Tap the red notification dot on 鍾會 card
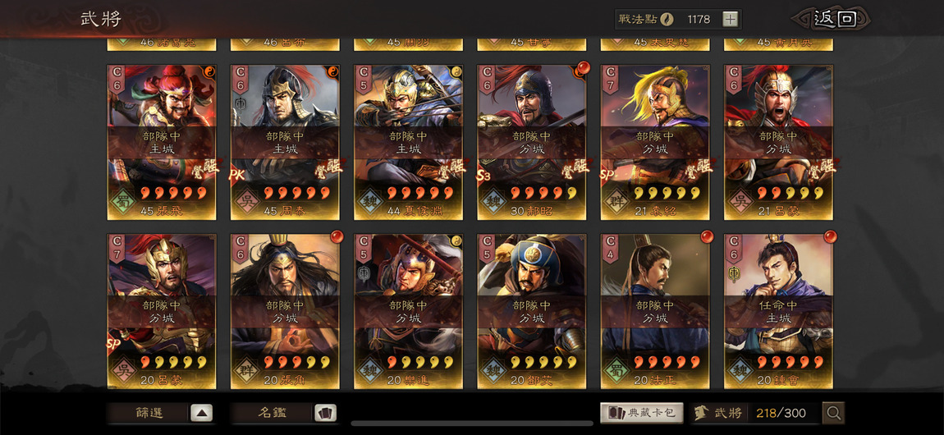The width and height of the screenshot is (944, 435). pyautogui.click(x=830, y=236)
